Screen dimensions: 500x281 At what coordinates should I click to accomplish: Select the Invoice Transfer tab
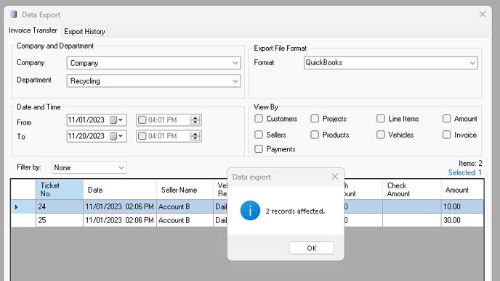33,30
